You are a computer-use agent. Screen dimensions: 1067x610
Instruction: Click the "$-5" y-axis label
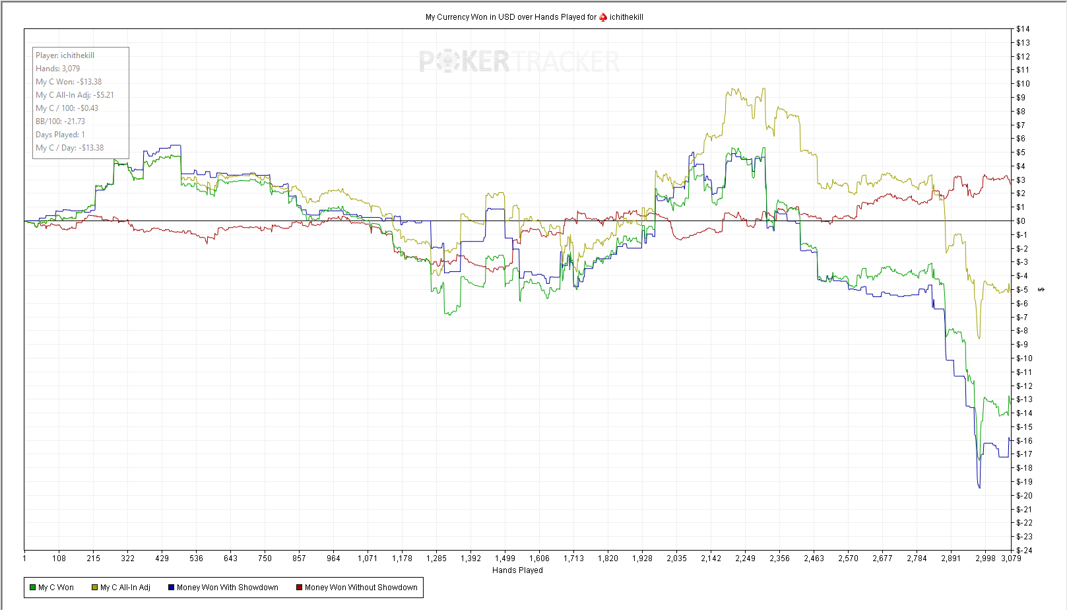(x=1022, y=290)
